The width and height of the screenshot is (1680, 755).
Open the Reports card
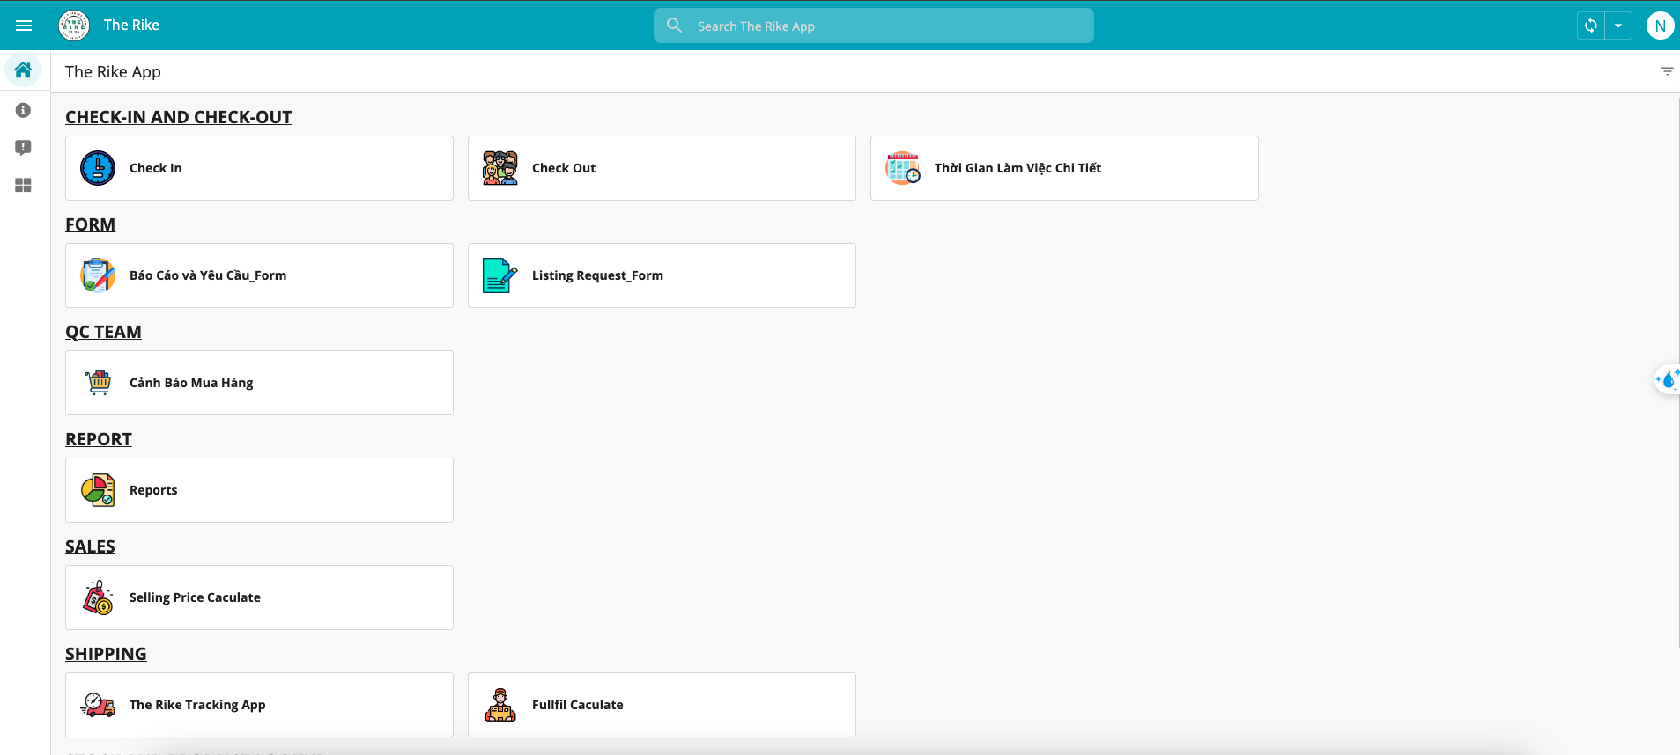coord(259,490)
